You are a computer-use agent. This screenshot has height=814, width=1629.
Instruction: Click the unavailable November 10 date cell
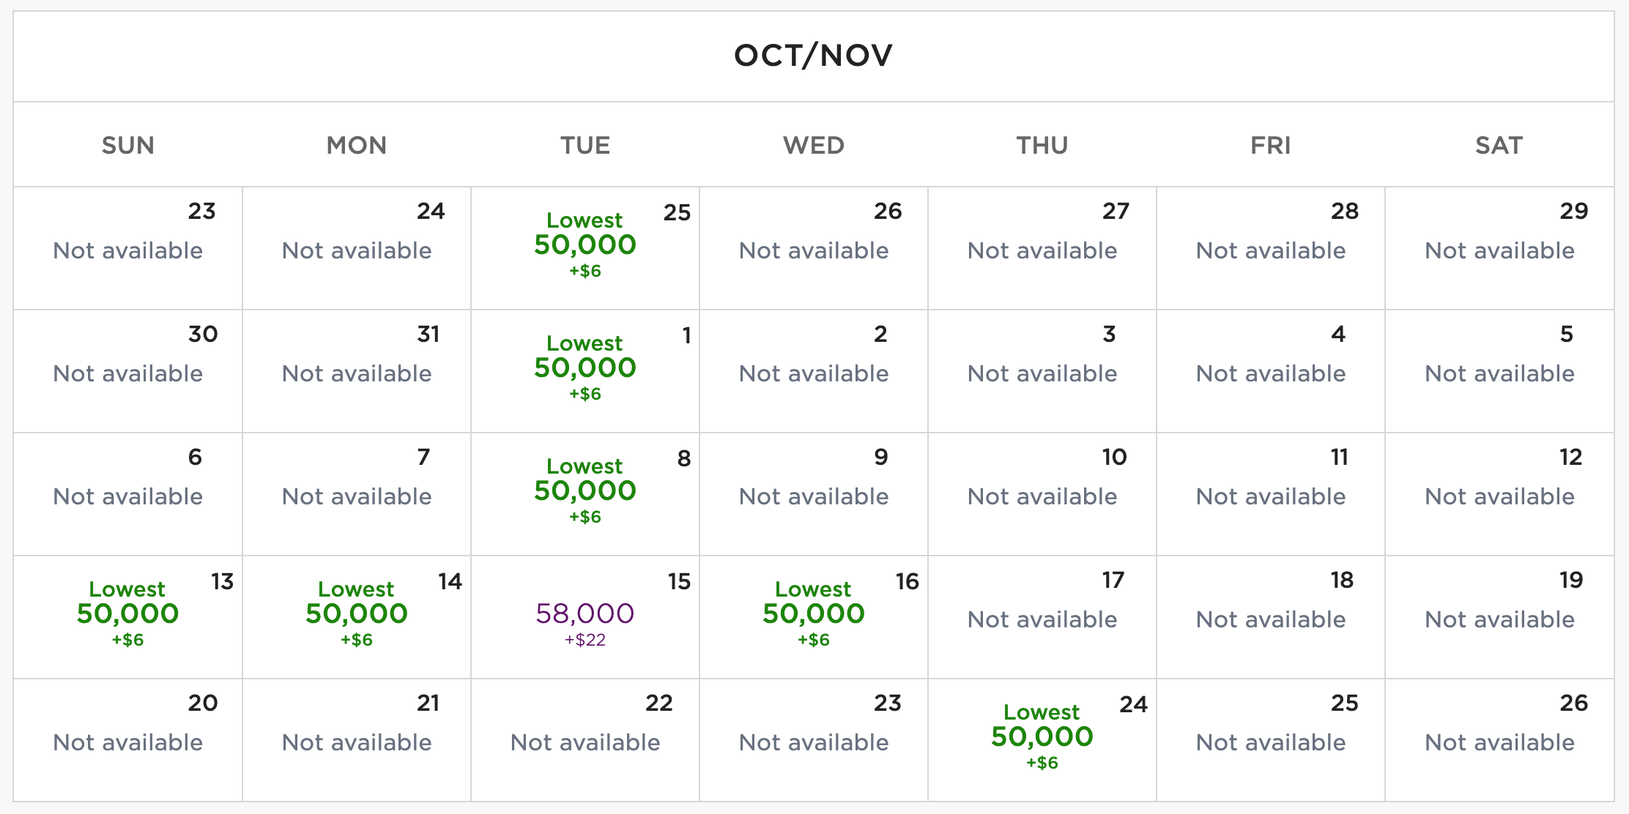tap(1042, 495)
